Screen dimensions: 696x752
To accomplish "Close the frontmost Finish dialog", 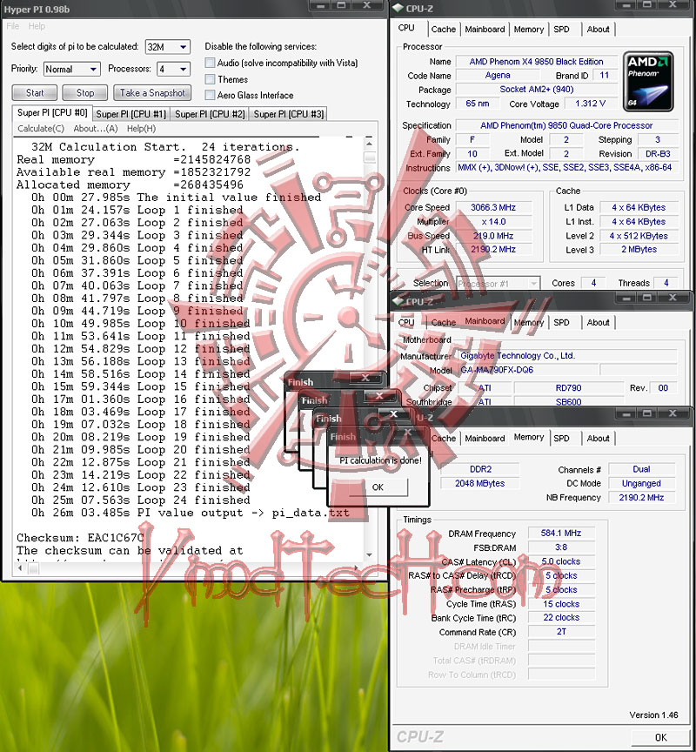I will pos(407,432).
